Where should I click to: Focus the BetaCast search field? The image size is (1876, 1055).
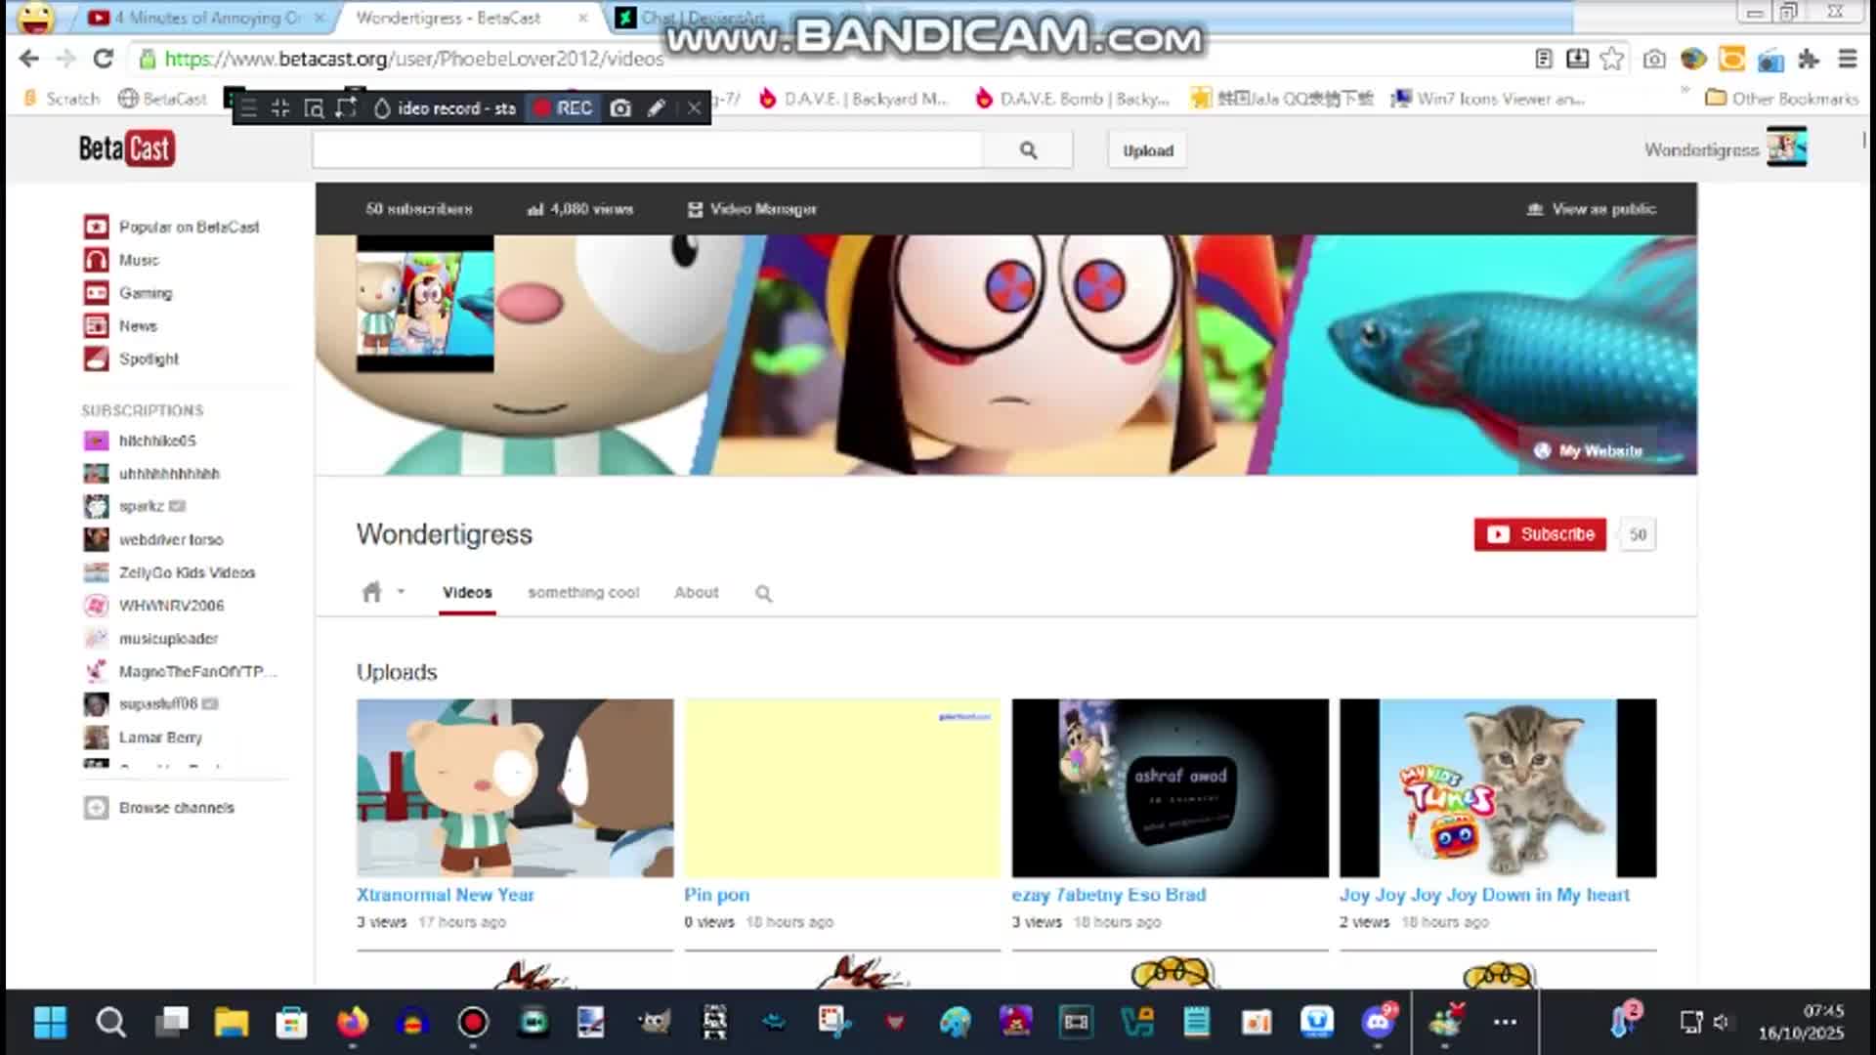pyautogui.click(x=647, y=150)
